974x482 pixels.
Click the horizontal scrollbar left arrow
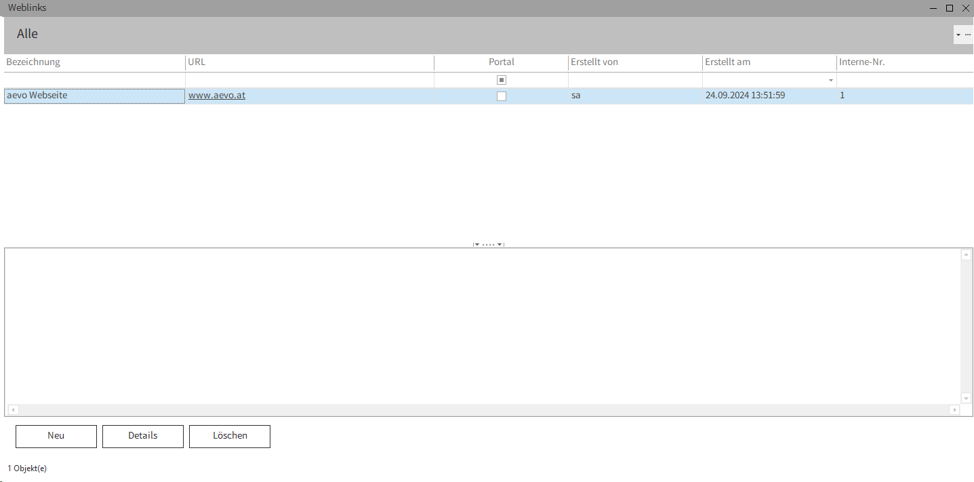coord(12,410)
